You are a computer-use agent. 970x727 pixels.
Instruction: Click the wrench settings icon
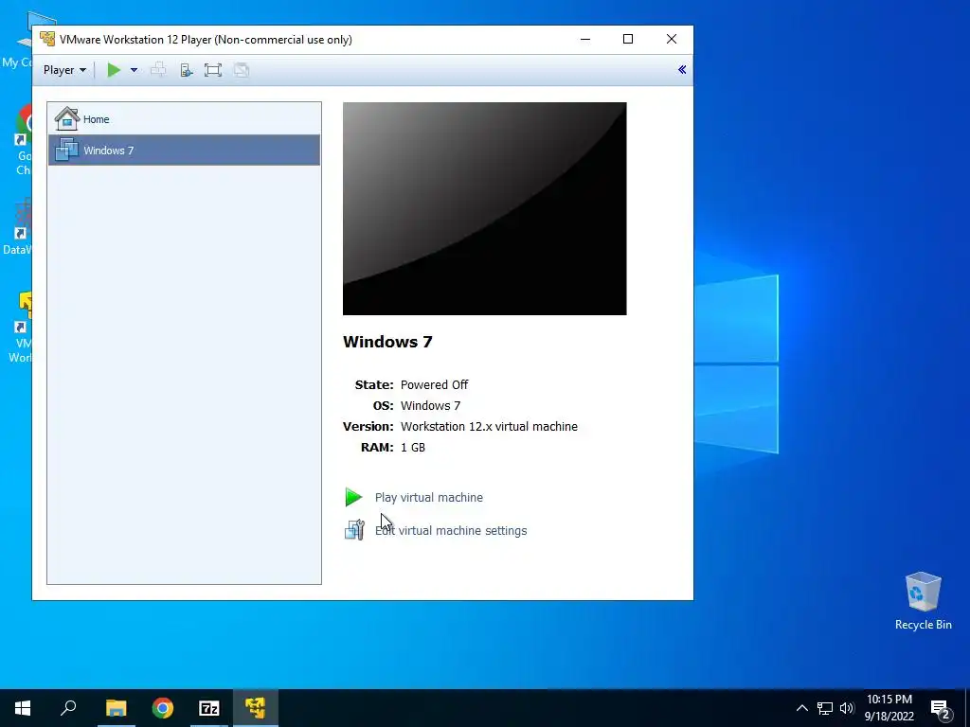(354, 530)
